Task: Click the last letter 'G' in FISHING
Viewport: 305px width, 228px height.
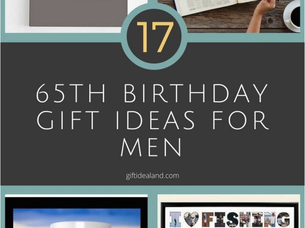Action: pos(284,219)
